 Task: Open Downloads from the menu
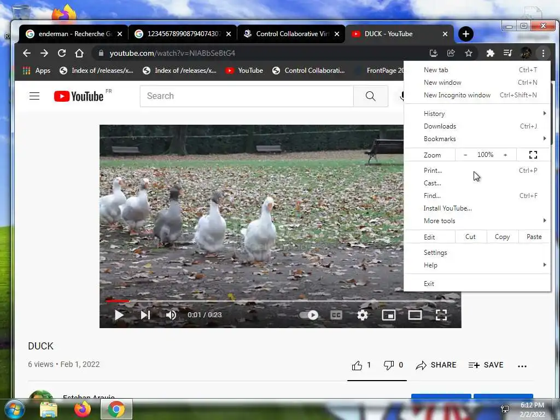(477, 126)
